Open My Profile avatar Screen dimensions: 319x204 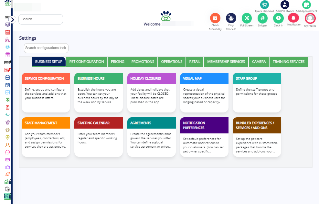[x=310, y=18]
